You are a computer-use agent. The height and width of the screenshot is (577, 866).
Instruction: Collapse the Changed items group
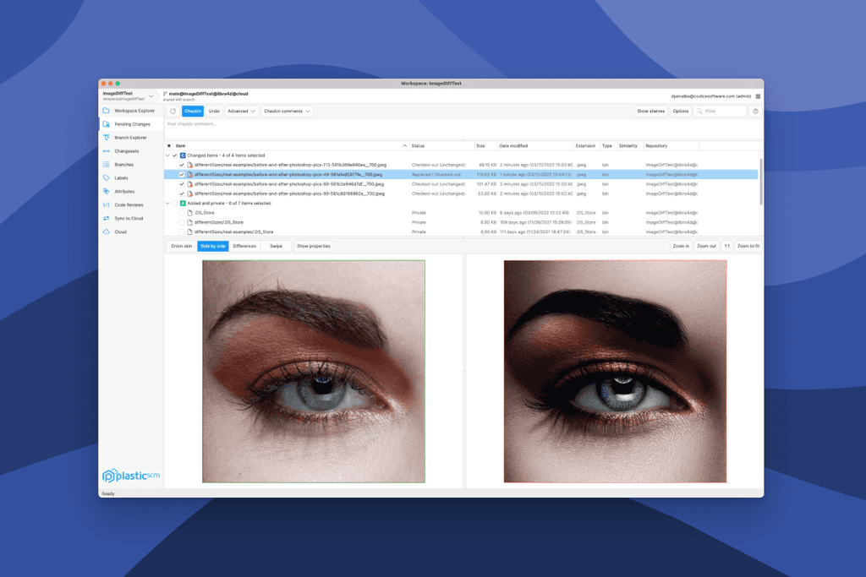[x=167, y=155]
